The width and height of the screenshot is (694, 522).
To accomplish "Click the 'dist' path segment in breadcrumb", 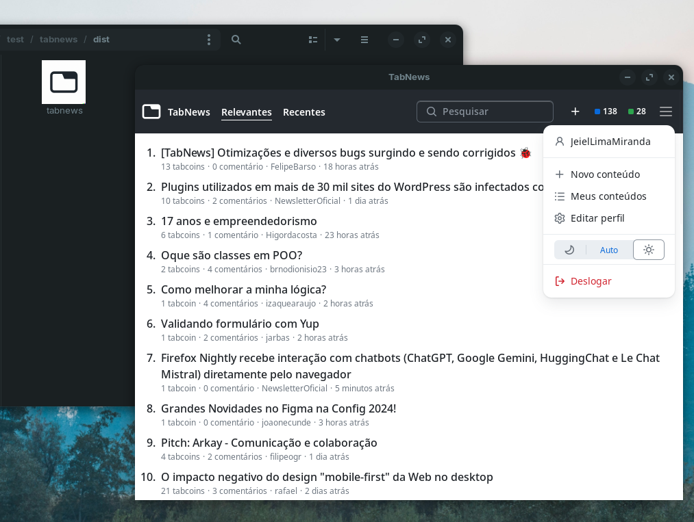I will pos(101,39).
